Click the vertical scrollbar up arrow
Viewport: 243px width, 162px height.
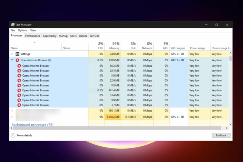231,53
